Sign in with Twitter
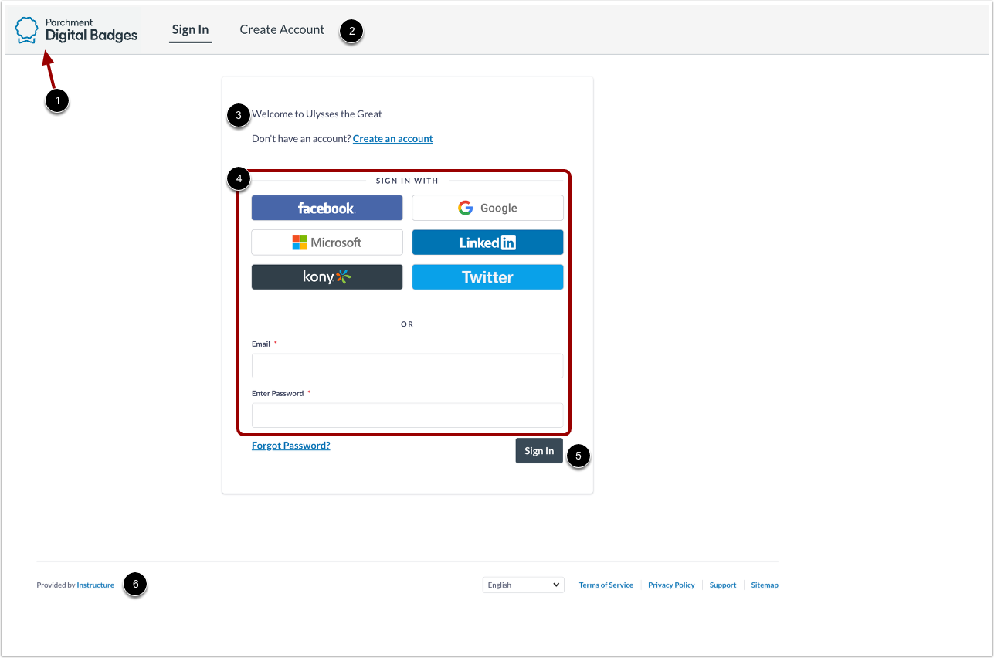The image size is (994, 658). click(x=487, y=276)
